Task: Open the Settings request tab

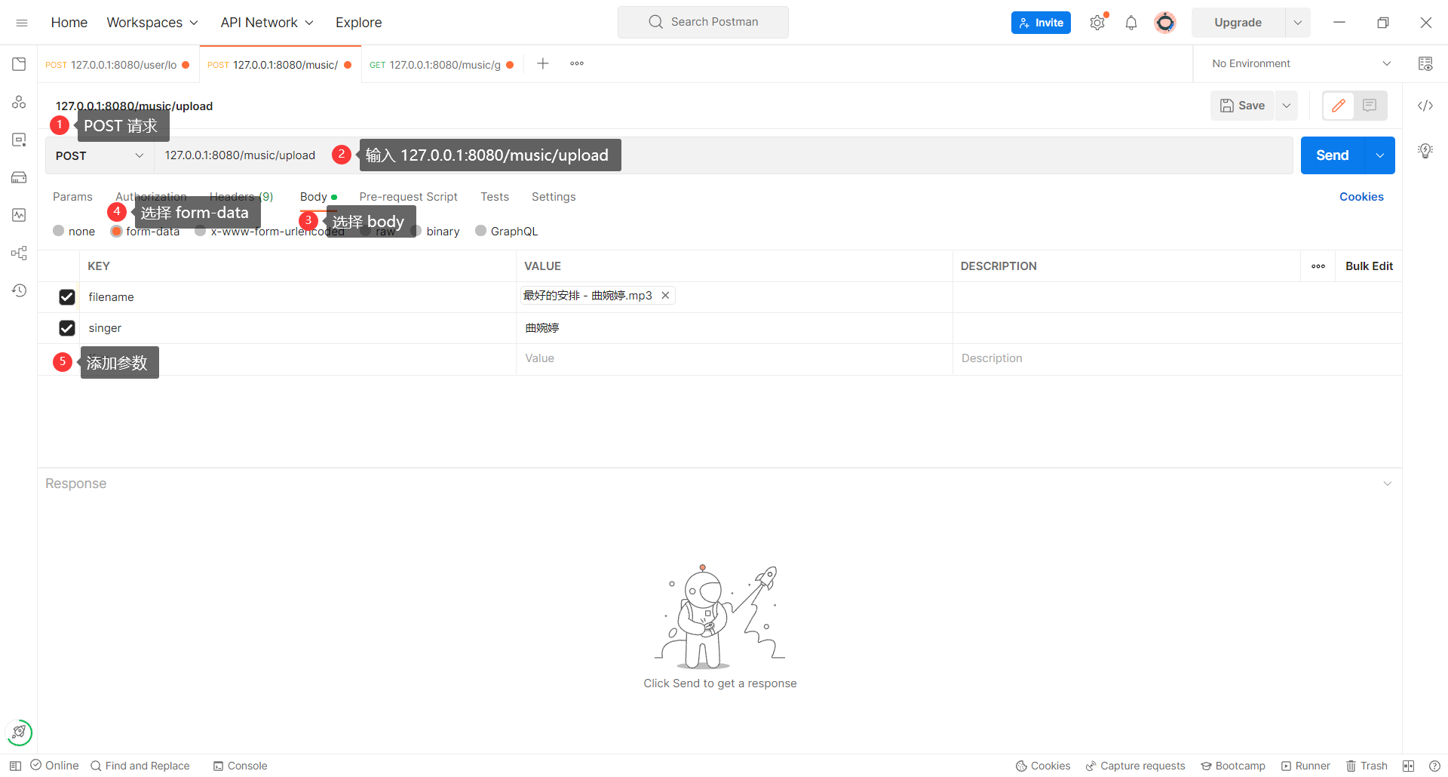Action: [x=554, y=197]
